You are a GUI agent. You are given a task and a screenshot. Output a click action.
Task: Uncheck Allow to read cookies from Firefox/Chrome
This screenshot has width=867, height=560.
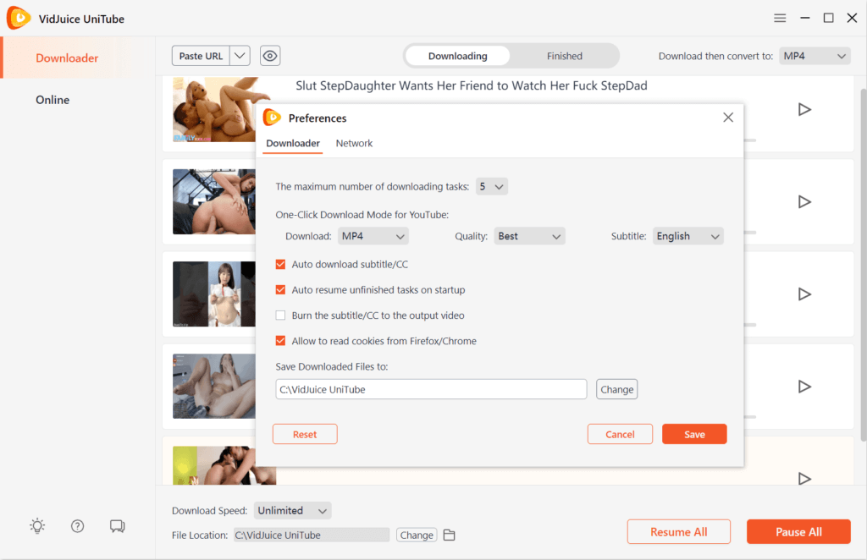(x=281, y=341)
